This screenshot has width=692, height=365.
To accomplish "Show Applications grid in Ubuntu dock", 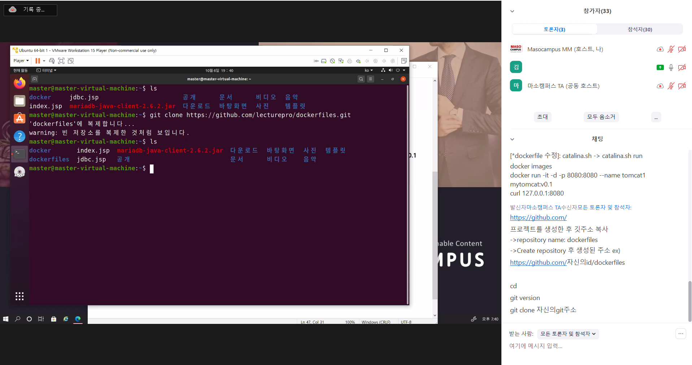I will pos(19,296).
